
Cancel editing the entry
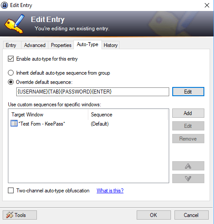tap(191, 215)
